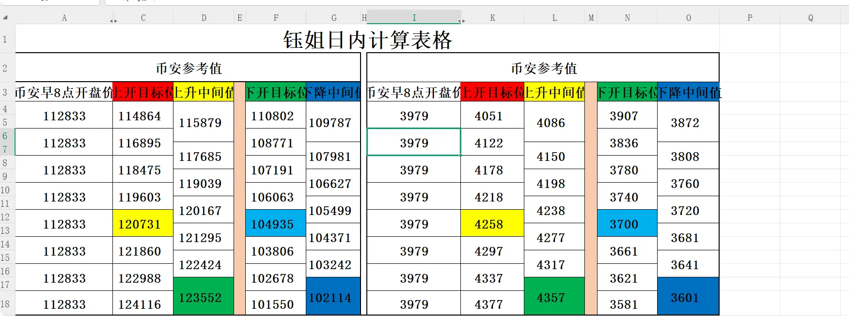This screenshot has height=316, width=849.
Task: Select green cell 4357
Action: coord(554,297)
